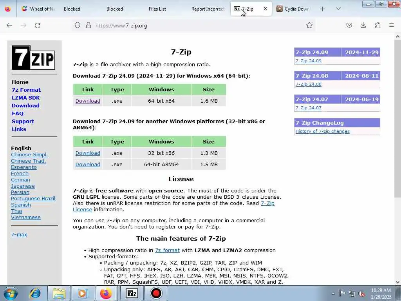401x301 pixels.
Task: Click the network tray icon
Action: coord(352,294)
